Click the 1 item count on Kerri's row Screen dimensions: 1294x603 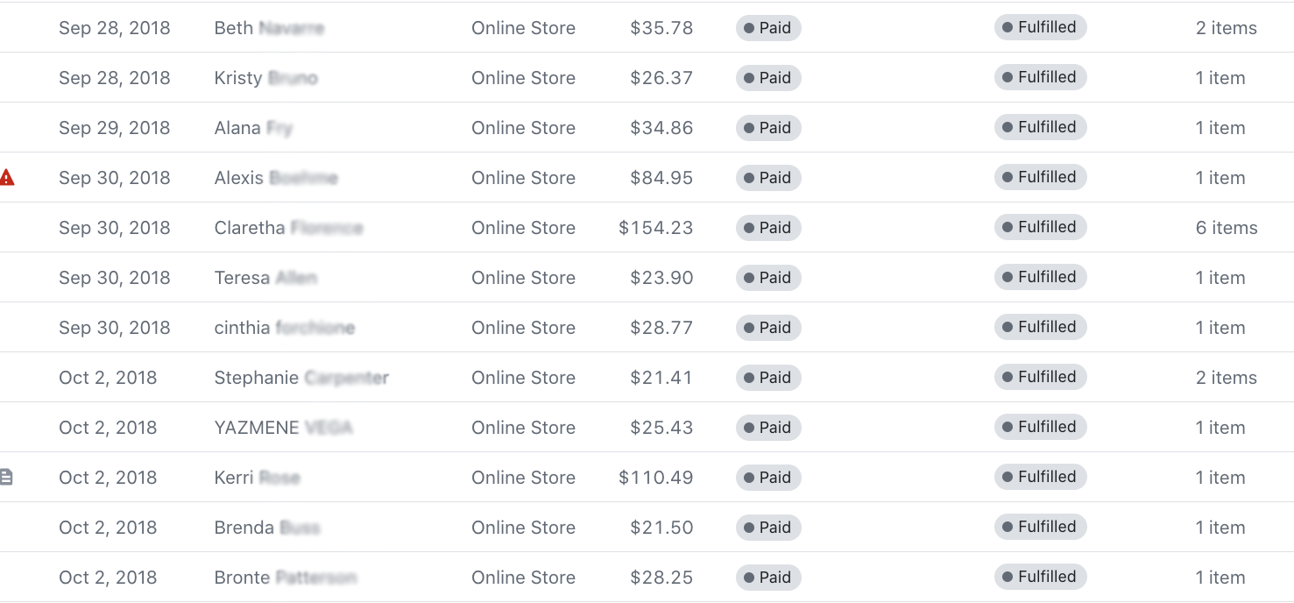point(1220,478)
